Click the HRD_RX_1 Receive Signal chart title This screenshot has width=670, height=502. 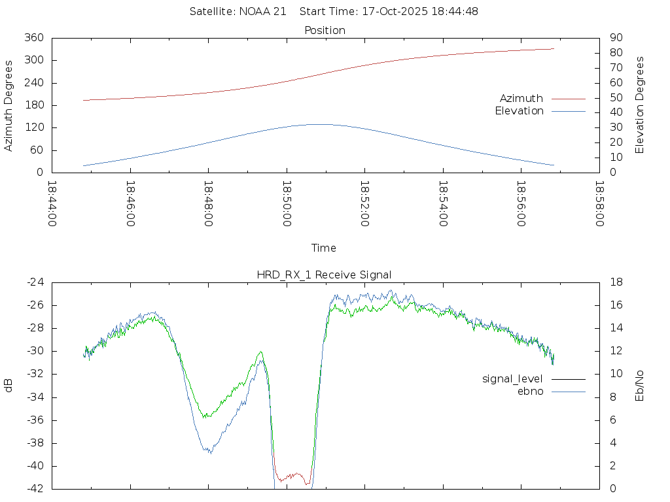[325, 275]
